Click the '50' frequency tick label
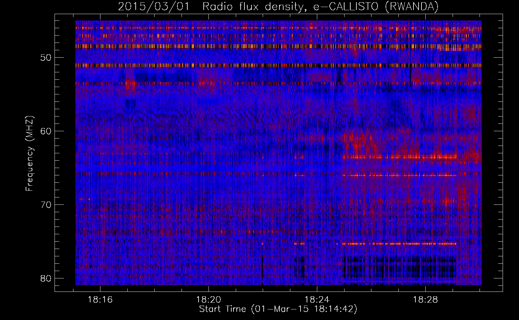Viewport: 519px width, 320px height. pyautogui.click(x=46, y=58)
